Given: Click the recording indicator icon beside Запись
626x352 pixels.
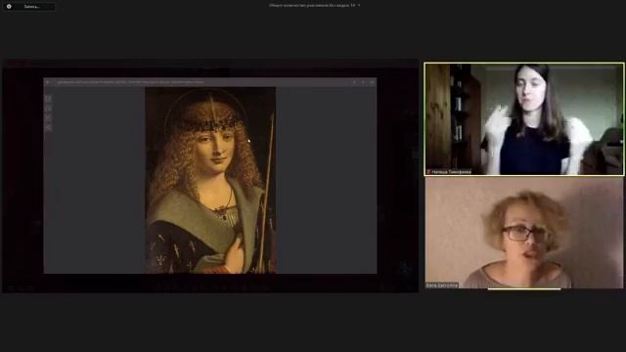Looking at the screenshot, I should (x=9, y=7).
